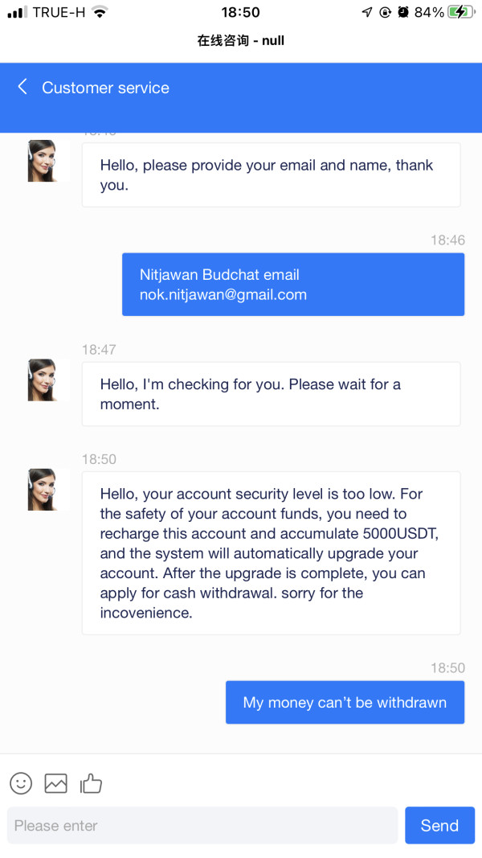
Task: Tap the 在线咨询 - null page title
Action: [240, 40]
